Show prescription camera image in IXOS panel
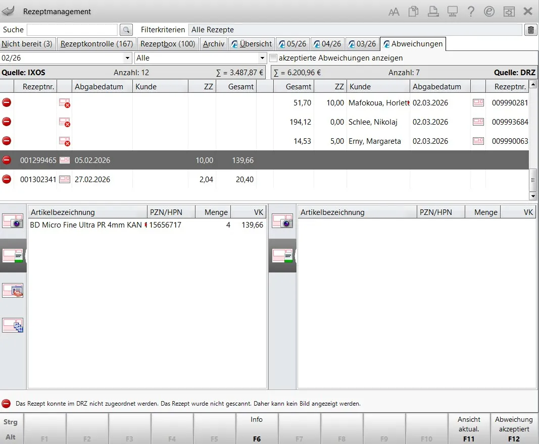539x444 pixels. pyautogui.click(x=13, y=221)
